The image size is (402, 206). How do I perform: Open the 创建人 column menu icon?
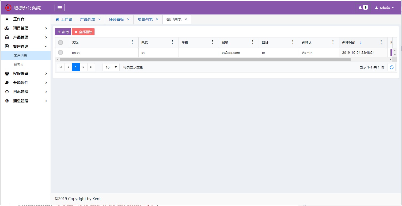[x=333, y=42]
